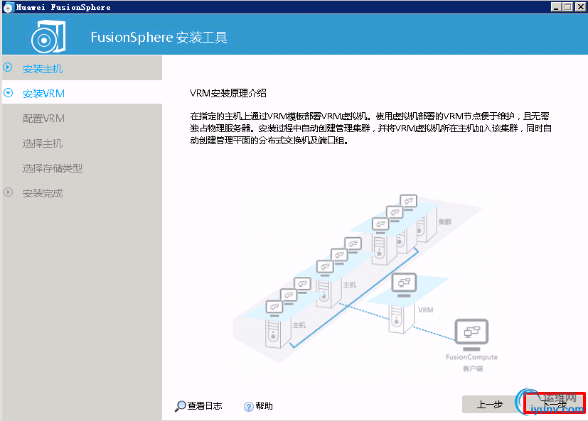The height and width of the screenshot is (421, 588).
Task: Go to the 选择存储类型 sub-step
Action: 52,168
